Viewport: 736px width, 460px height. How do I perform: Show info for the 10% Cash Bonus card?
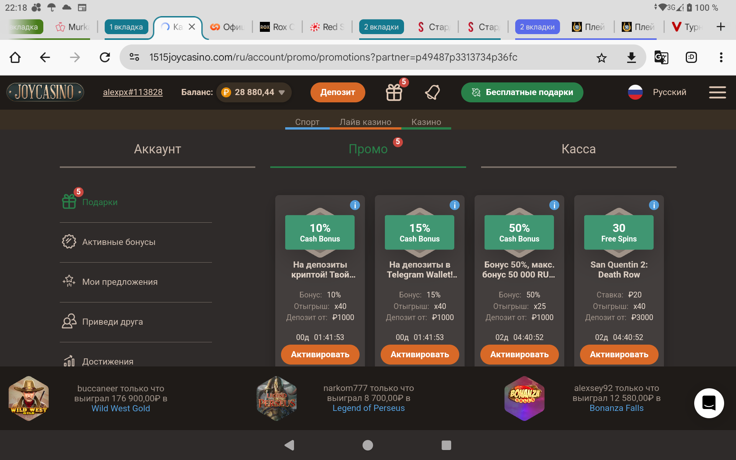355,205
